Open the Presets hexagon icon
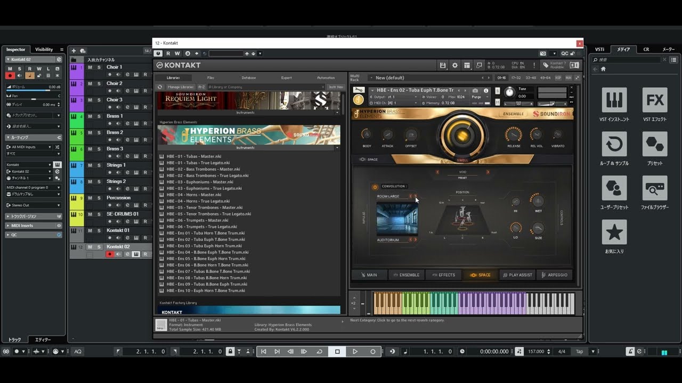This screenshot has height=383, width=682. click(654, 144)
